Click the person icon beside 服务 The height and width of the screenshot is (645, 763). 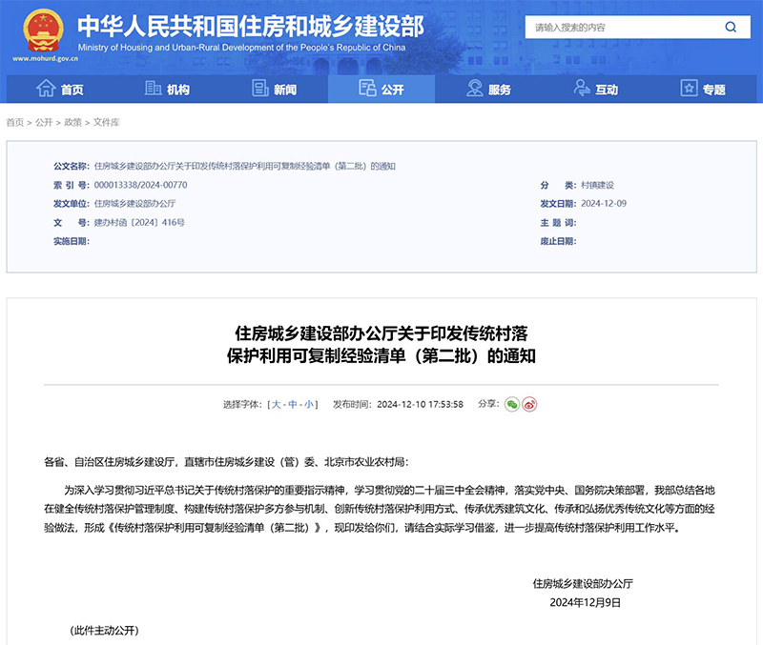[474, 89]
